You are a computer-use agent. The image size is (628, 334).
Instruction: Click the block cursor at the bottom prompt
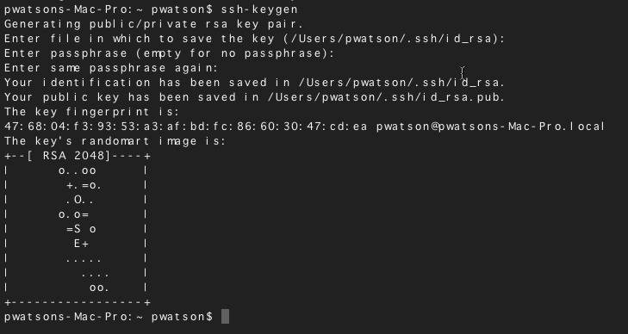(x=225, y=317)
